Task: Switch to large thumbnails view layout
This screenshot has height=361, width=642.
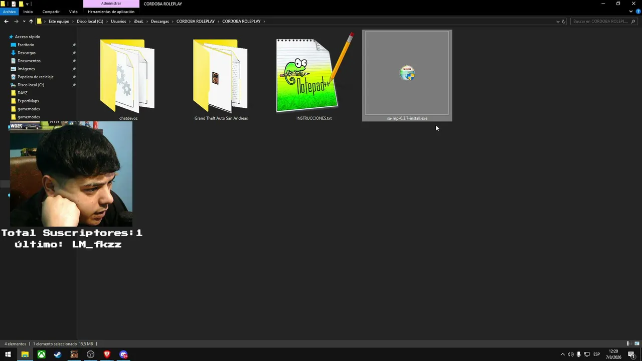Action: [637, 344]
